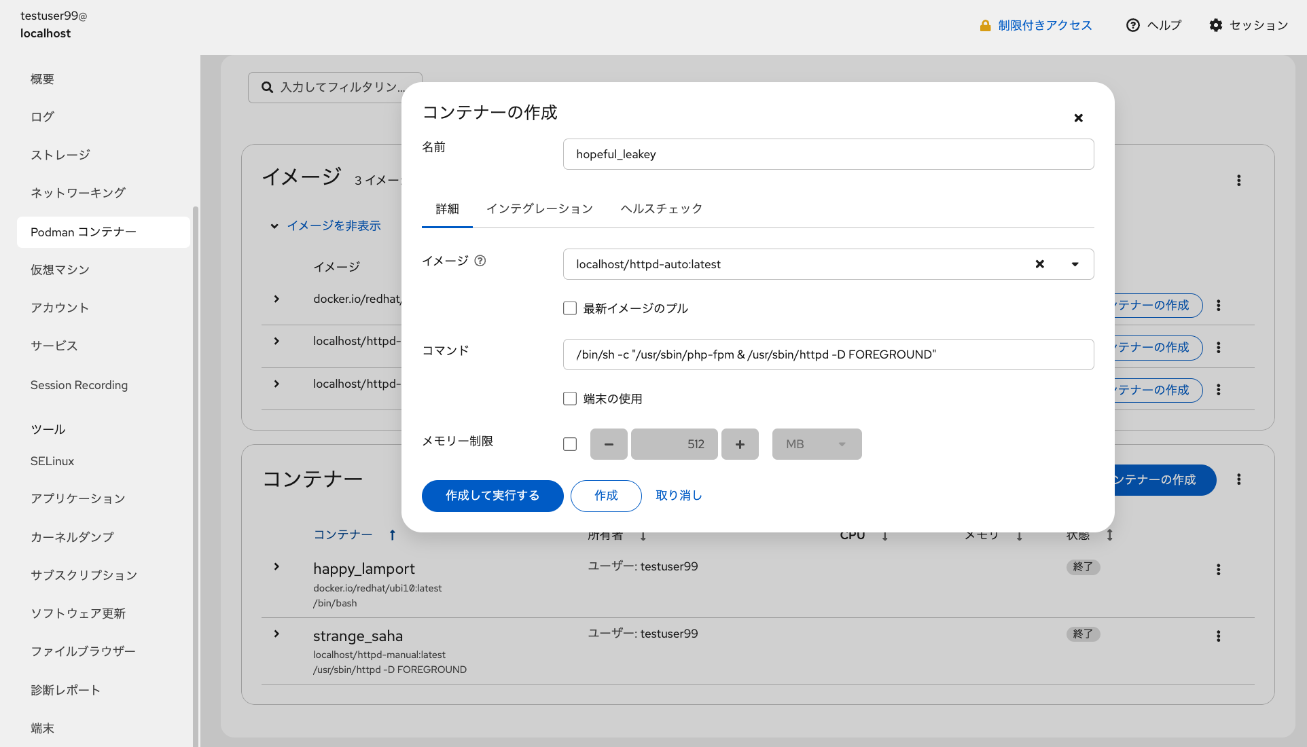This screenshot has height=747, width=1307.
Task: Check the 端末の使用 checkbox
Action: coord(570,399)
